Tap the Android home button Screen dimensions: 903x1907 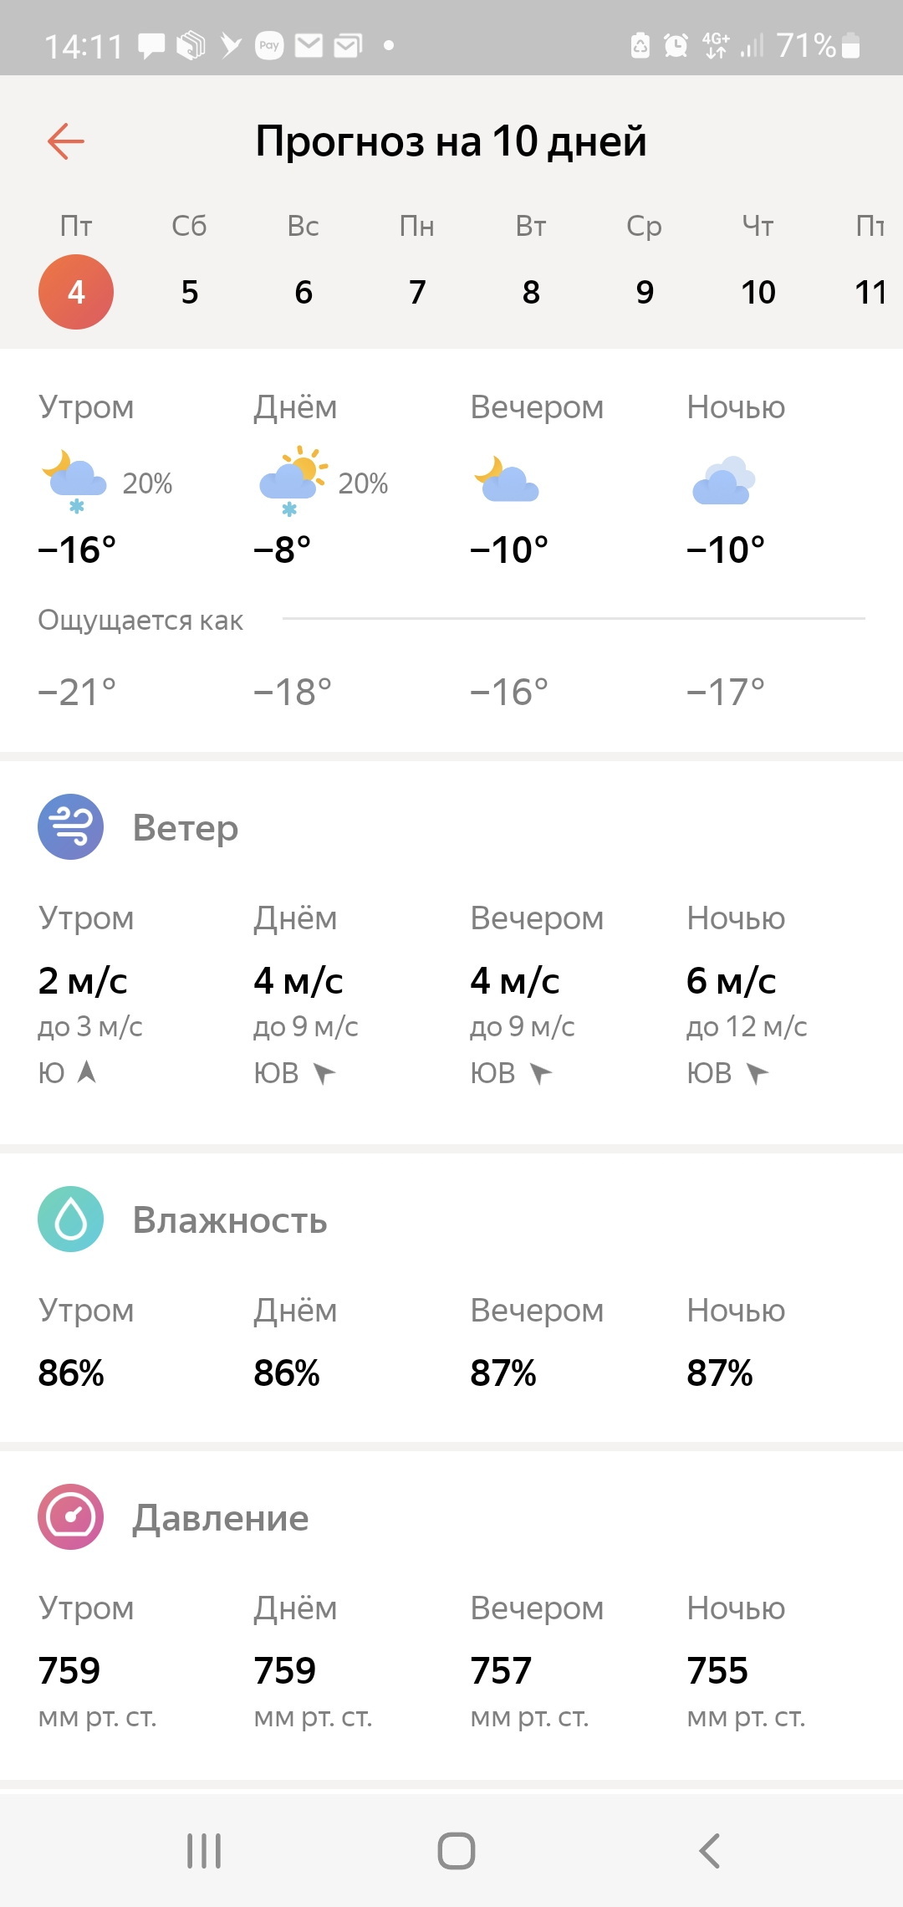[457, 1850]
